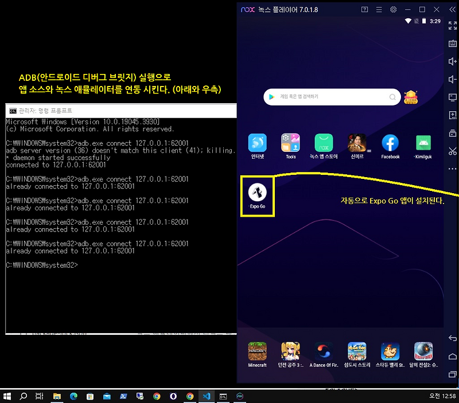The image size is (459, 403).
Task: Increase Nox volume
Action: (452, 61)
